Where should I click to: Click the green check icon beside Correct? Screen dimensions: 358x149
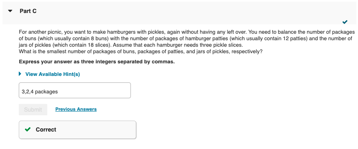click(x=28, y=130)
